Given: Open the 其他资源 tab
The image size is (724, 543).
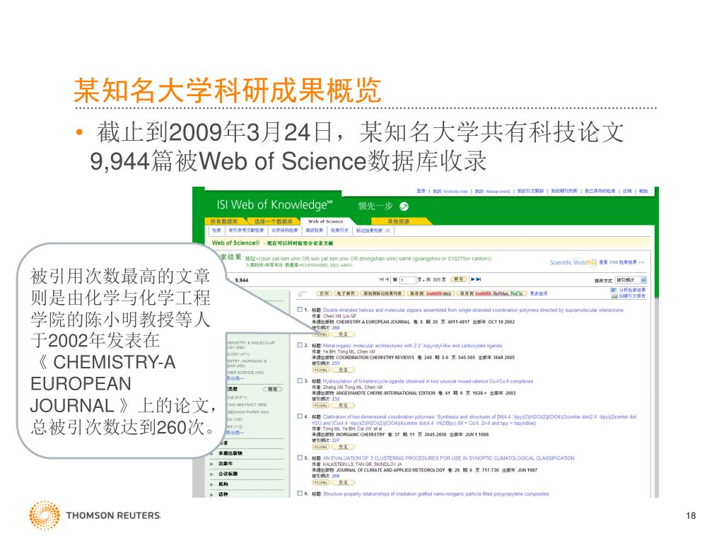Looking at the screenshot, I should pyautogui.click(x=398, y=221).
